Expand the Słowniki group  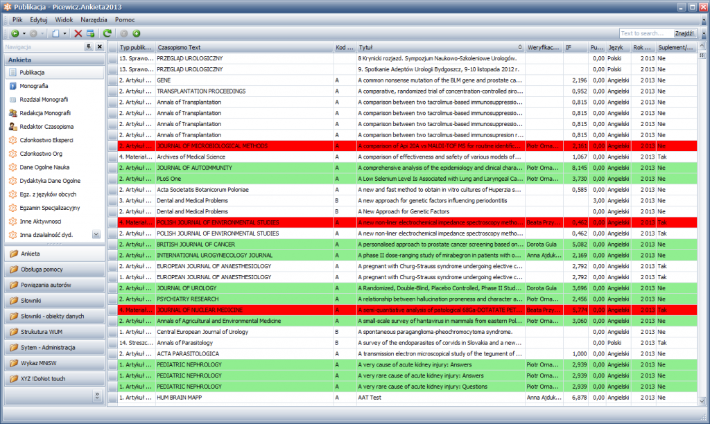tap(55, 301)
